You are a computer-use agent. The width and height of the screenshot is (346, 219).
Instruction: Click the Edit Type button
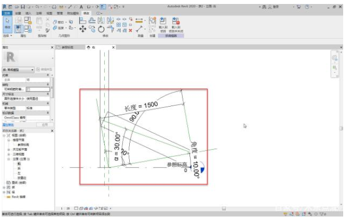click(x=44, y=70)
